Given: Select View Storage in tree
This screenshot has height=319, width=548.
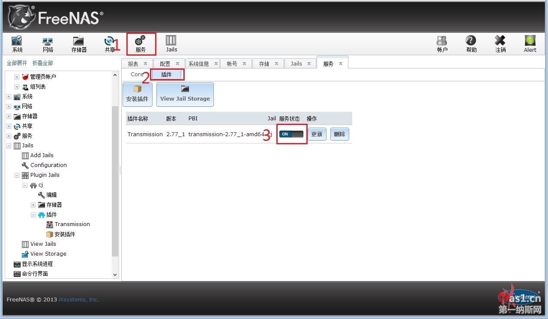Looking at the screenshot, I should (48, 253).
